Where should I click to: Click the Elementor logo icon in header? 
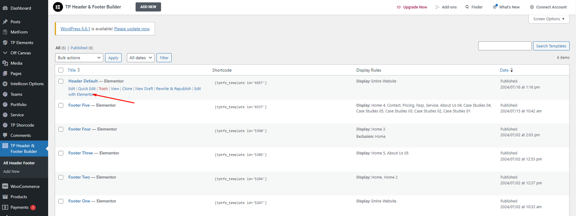(x=58, y=7)
